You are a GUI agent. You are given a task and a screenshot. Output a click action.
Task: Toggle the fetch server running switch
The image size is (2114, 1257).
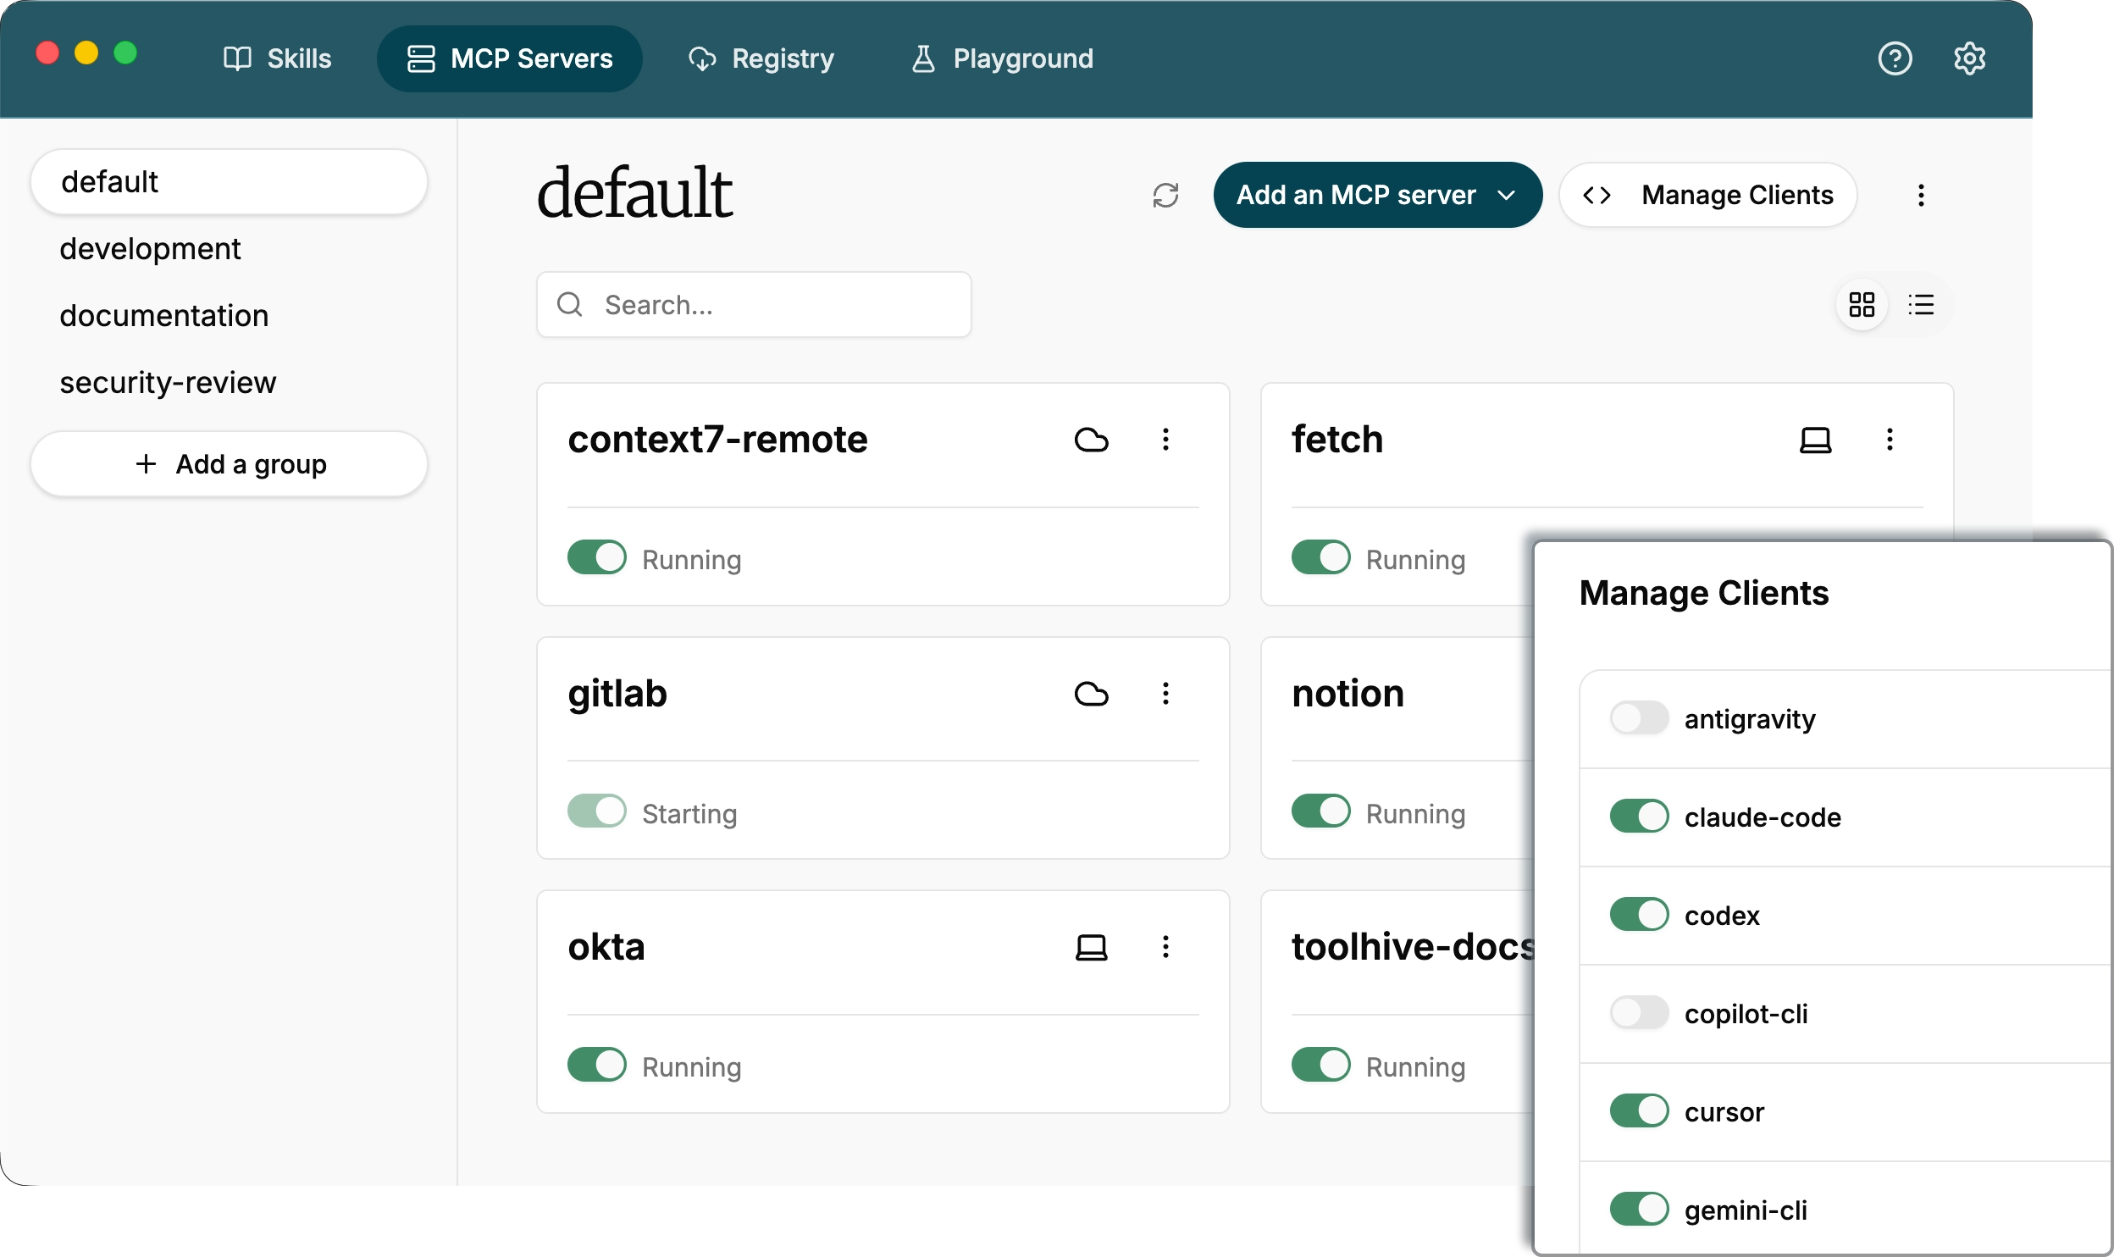[1320, 557]
